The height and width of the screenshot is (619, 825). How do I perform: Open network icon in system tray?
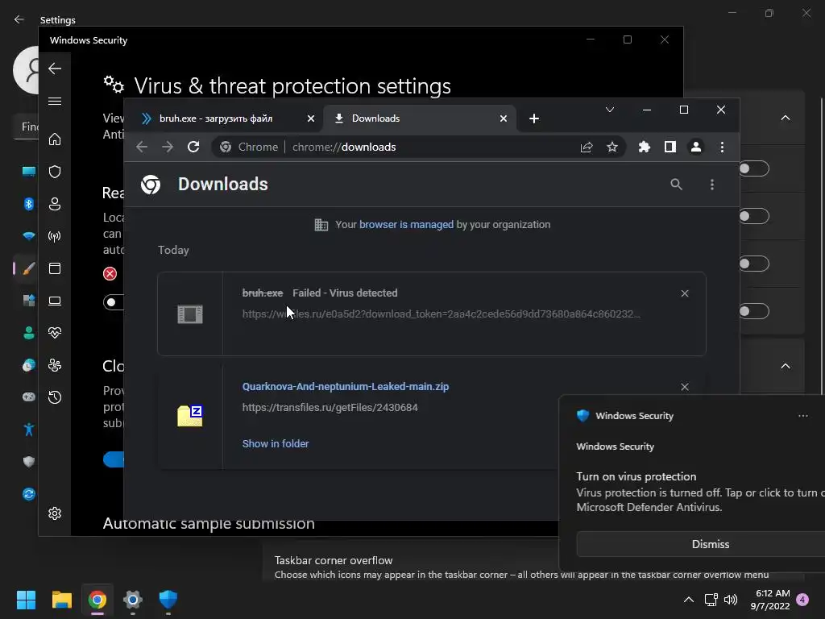[x=711, y=600]
